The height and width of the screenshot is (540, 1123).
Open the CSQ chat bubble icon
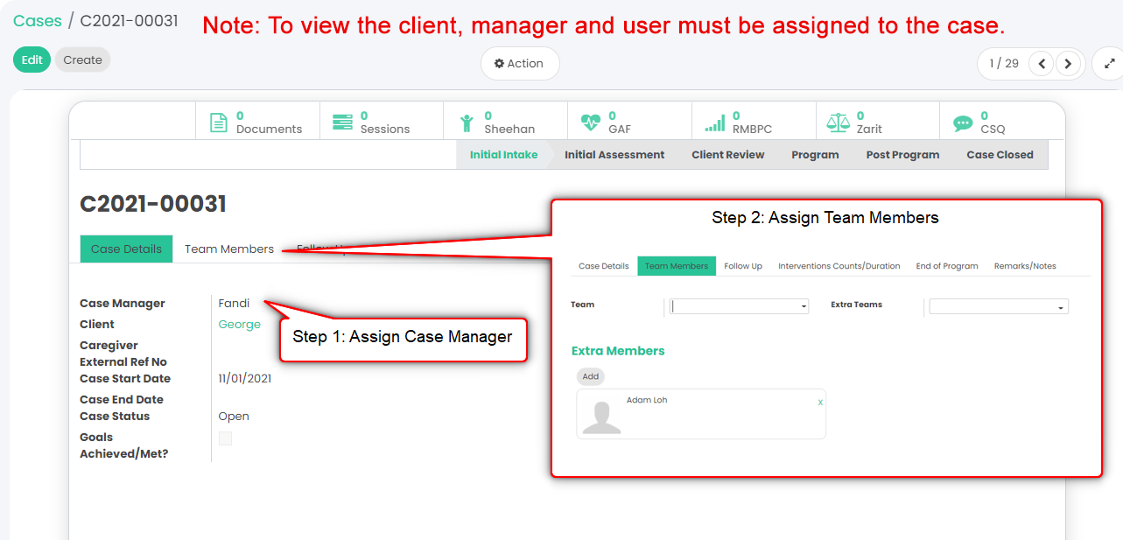tap(963, 123)
